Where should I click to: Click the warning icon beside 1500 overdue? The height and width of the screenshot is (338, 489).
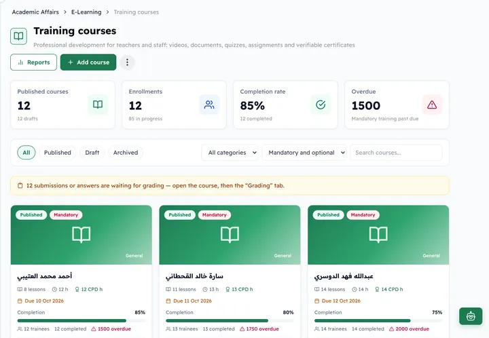tap(94, 329)
